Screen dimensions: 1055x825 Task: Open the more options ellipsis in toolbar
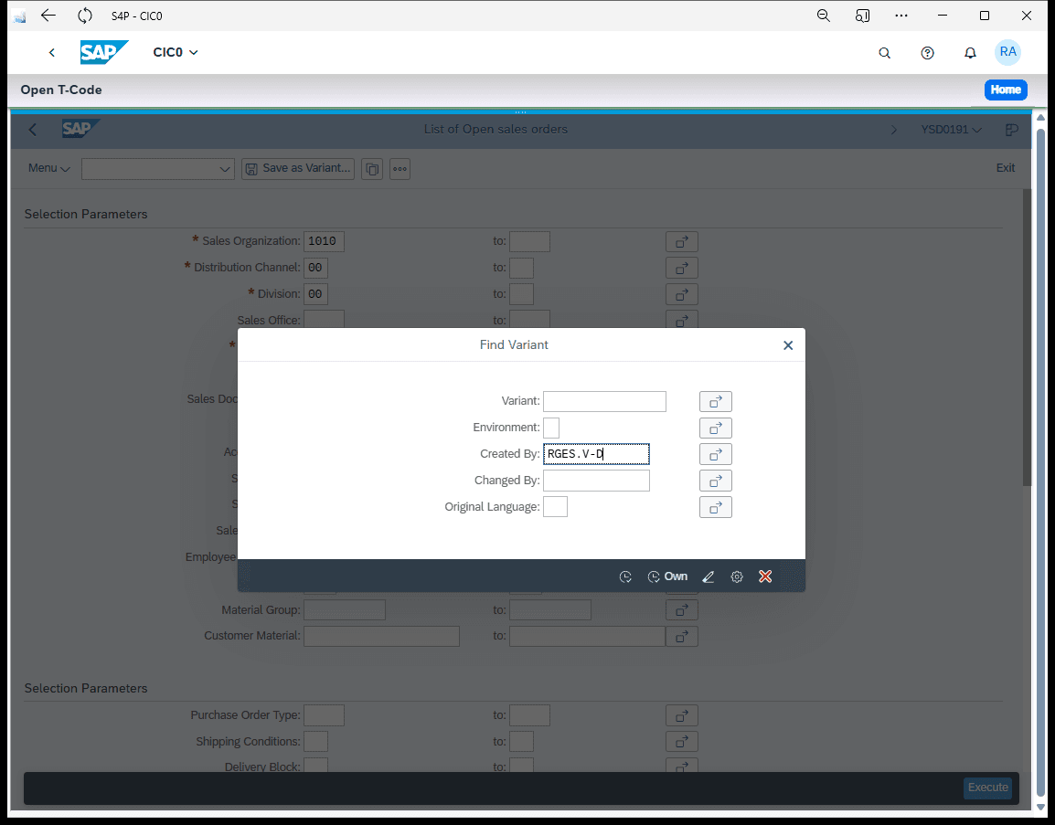pos(400,169)
